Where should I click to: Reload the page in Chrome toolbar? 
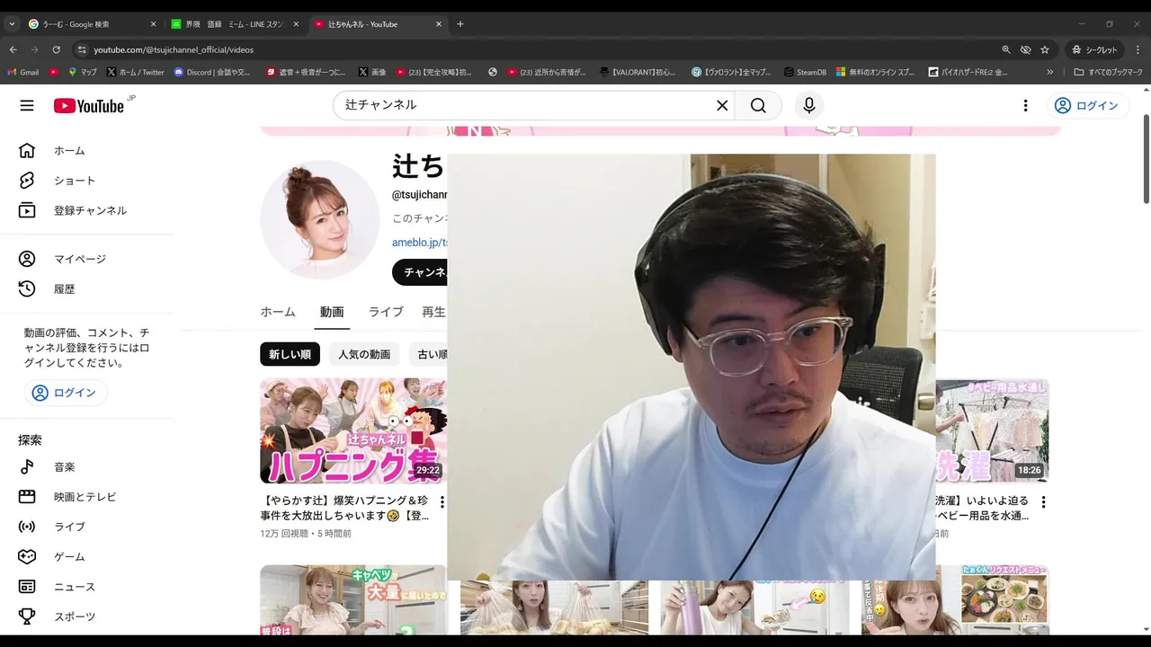pyautogui.click(x=56, y=49)
